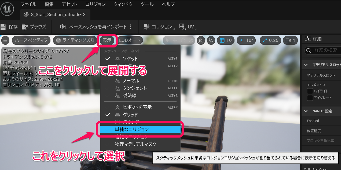This screenshot has width=341, height=170.
Task: Check the ハイライト checkbox
Action: (310, 91)
